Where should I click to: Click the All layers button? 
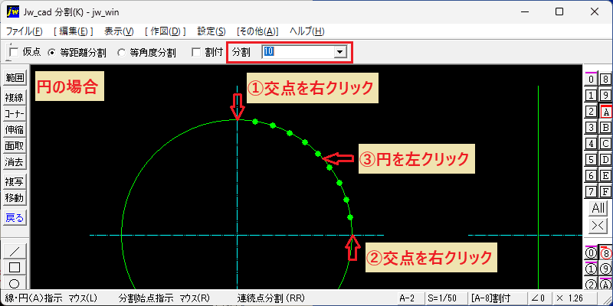(x=598, y=208)
